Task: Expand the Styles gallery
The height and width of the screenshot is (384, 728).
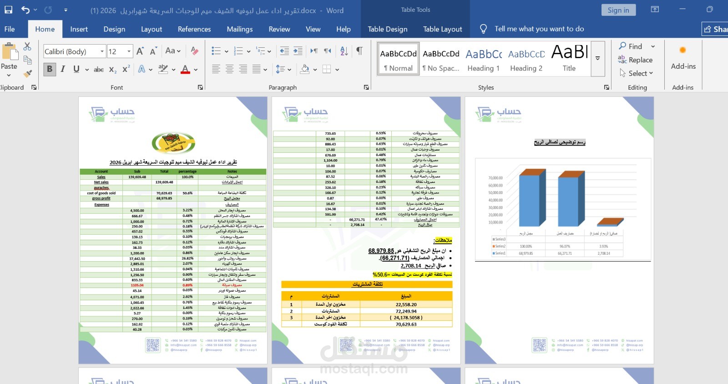Action: point(598,58)
